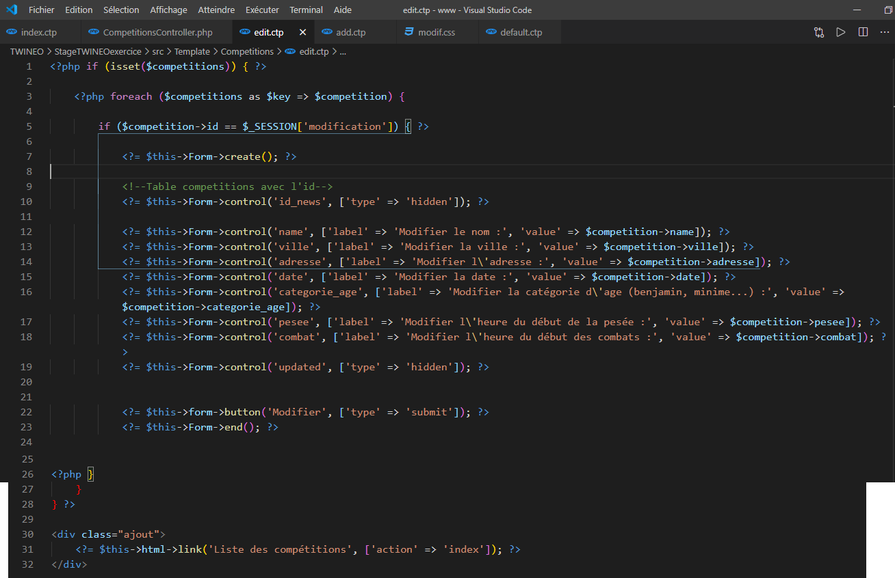
Task: Expand the src breadcrumb
Action: pos(158,51)
